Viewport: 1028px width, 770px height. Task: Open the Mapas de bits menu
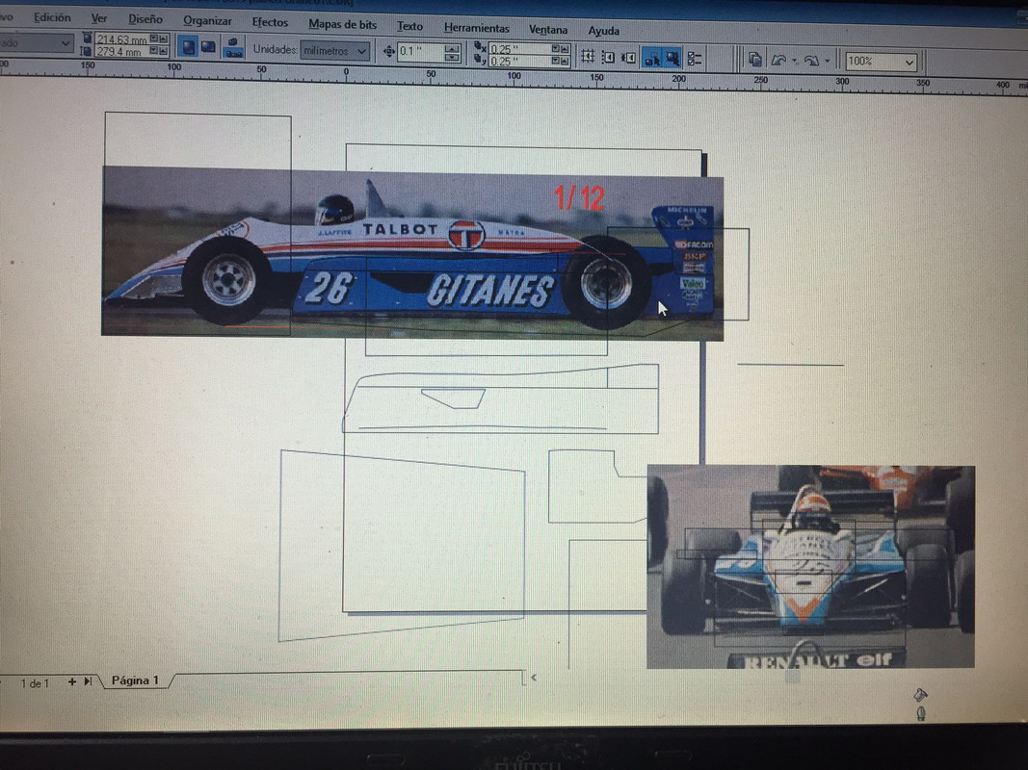coord(342,24)
